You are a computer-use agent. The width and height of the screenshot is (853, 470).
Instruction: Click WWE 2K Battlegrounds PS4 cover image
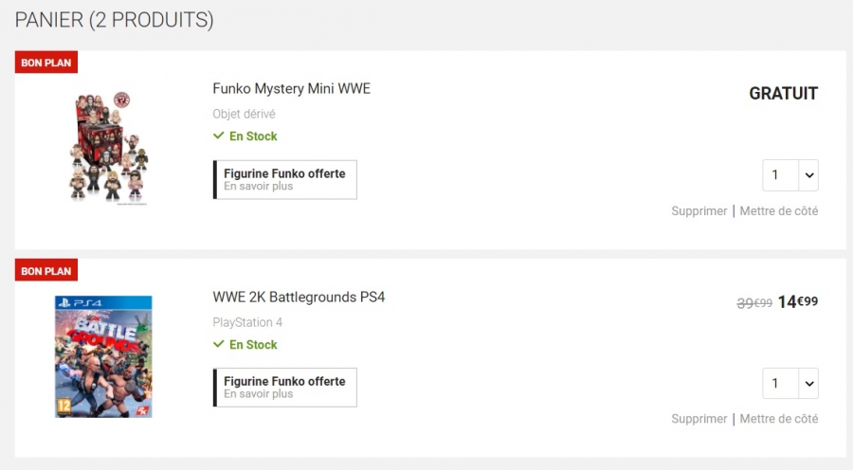[x=103, y=356]
